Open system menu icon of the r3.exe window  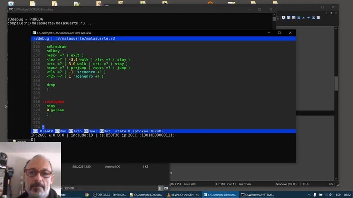34,33
